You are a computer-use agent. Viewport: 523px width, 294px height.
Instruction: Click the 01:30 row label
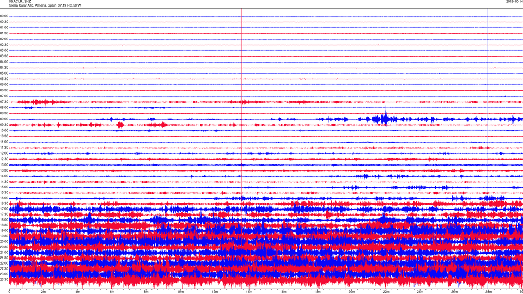click(4, 33)
